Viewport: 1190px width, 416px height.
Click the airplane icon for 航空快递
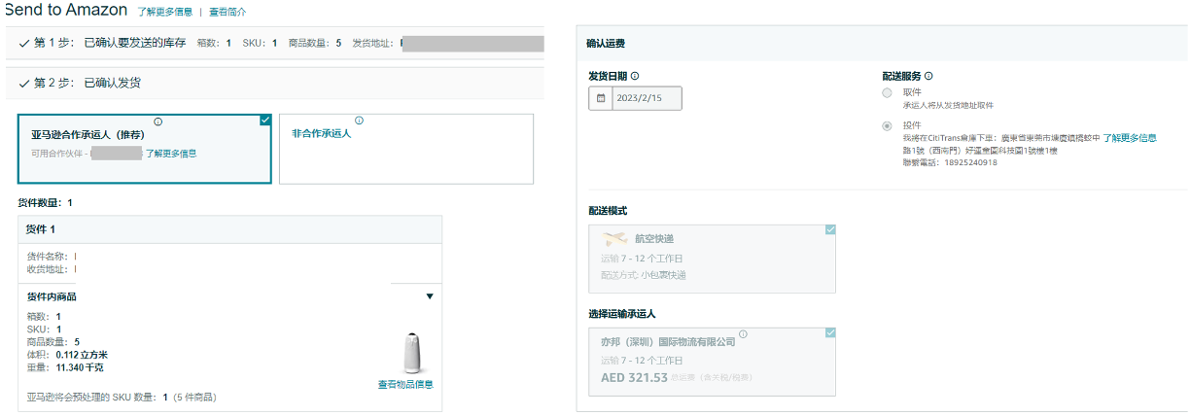tap(614, 238)
